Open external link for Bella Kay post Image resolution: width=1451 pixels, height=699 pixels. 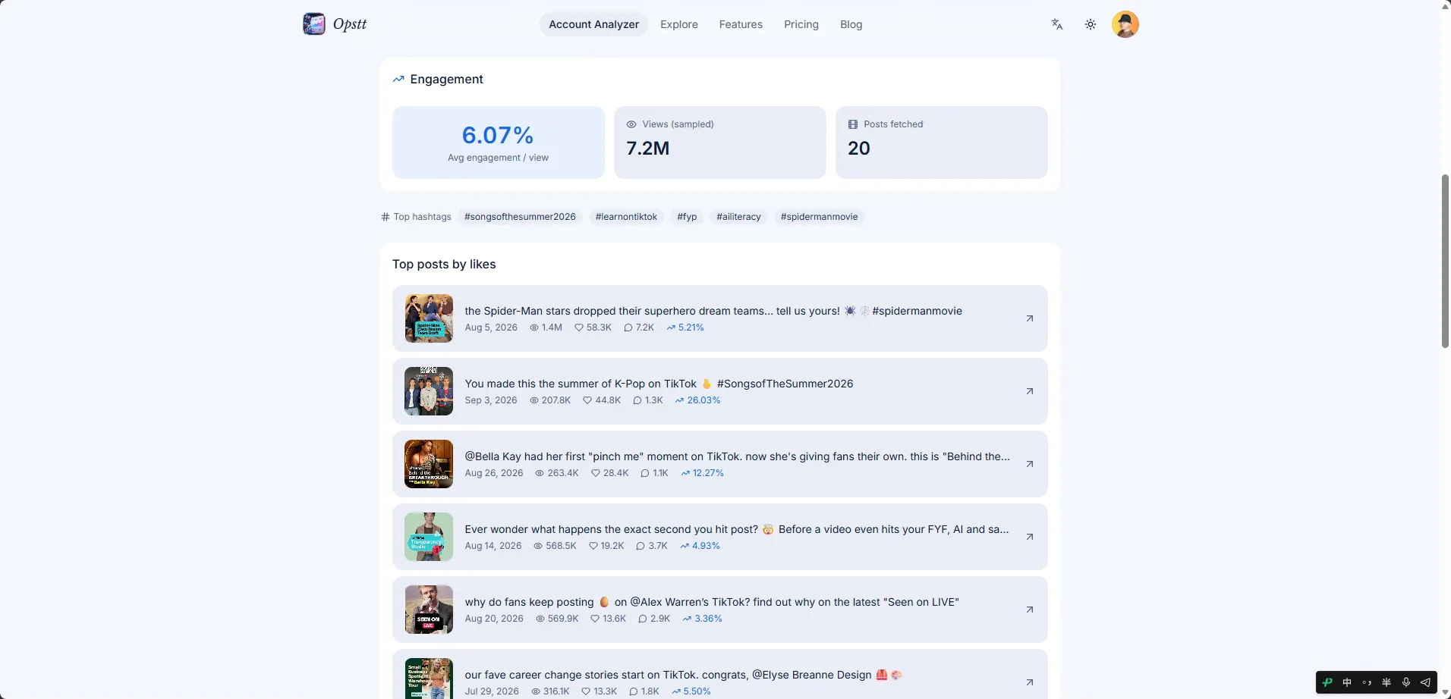[1030, 464]
